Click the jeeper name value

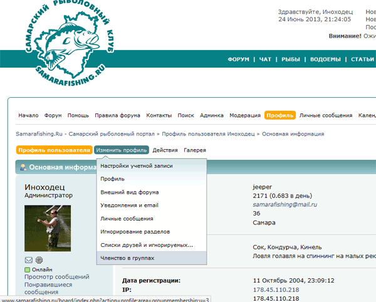coord(262,187)
